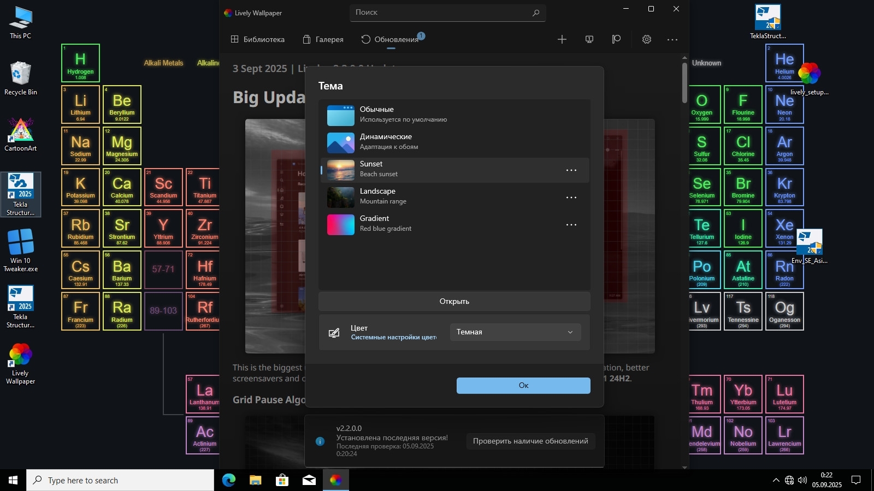Select the Динамические theme option
The image size is (874, 491).
[x=454, y=142]
